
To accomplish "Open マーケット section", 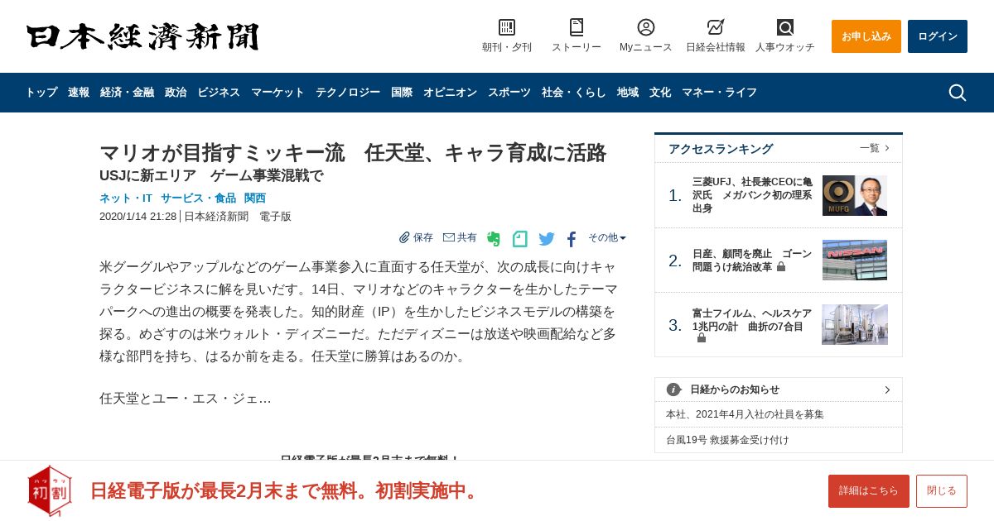I will (277, 93).
